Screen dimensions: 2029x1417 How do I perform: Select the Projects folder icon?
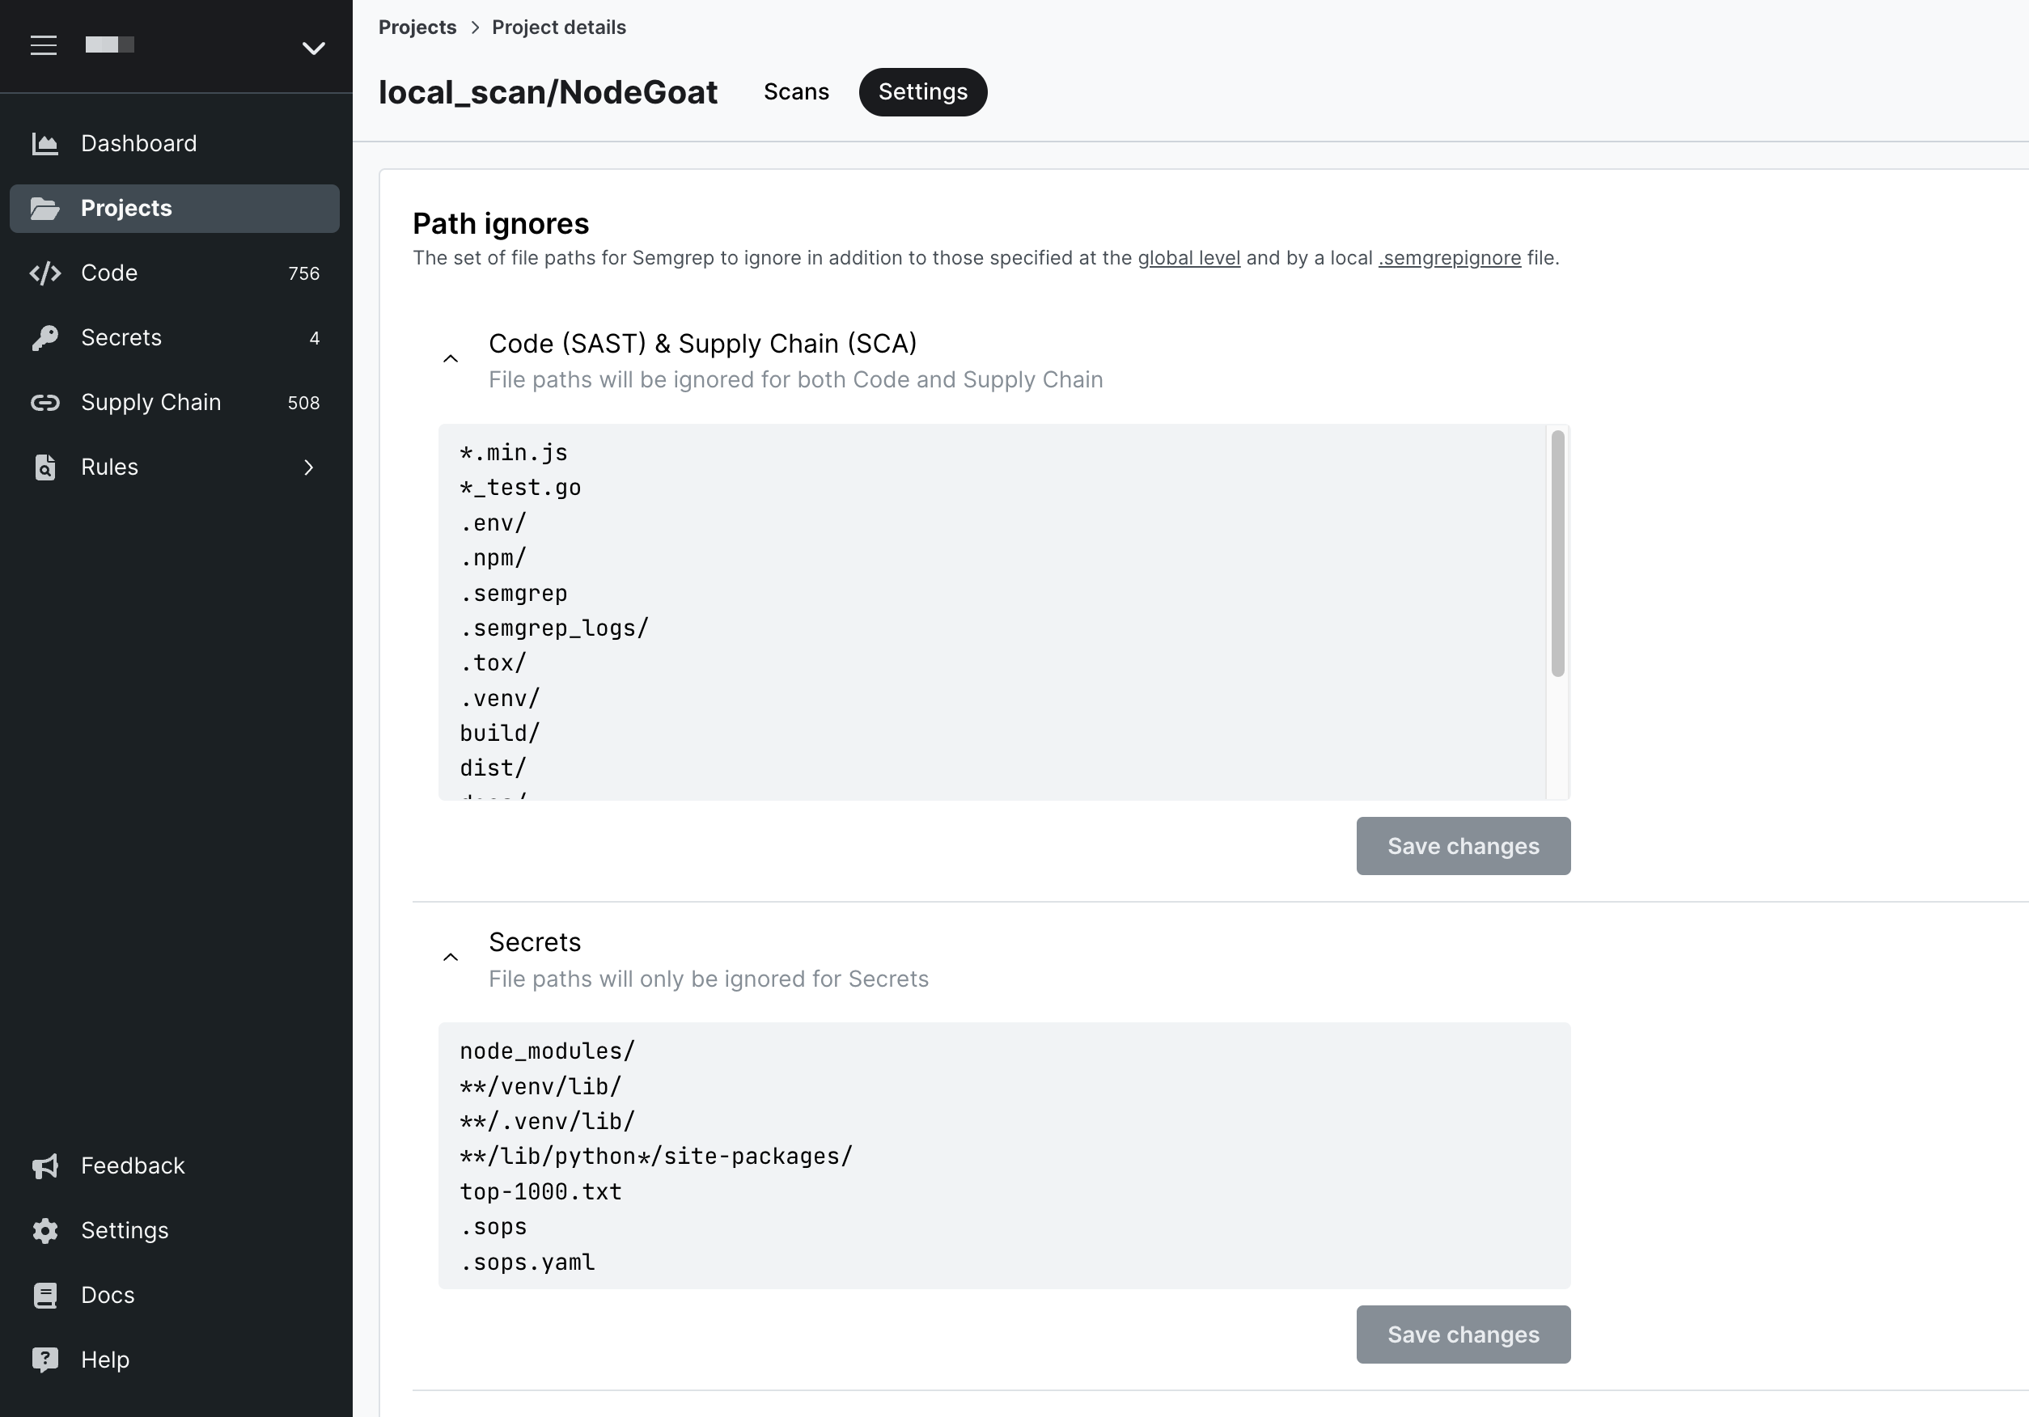[x=44, y=209]
